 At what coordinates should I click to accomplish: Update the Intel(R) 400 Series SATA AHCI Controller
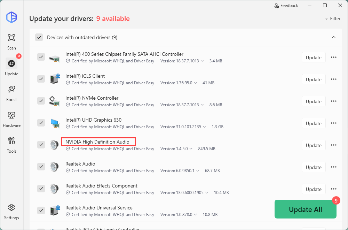tap(313, 58)
